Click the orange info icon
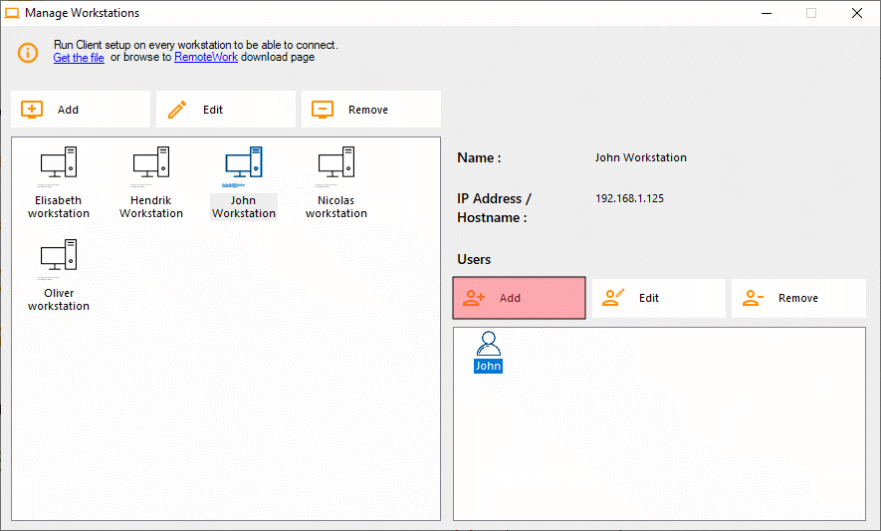 click(28, 53)
